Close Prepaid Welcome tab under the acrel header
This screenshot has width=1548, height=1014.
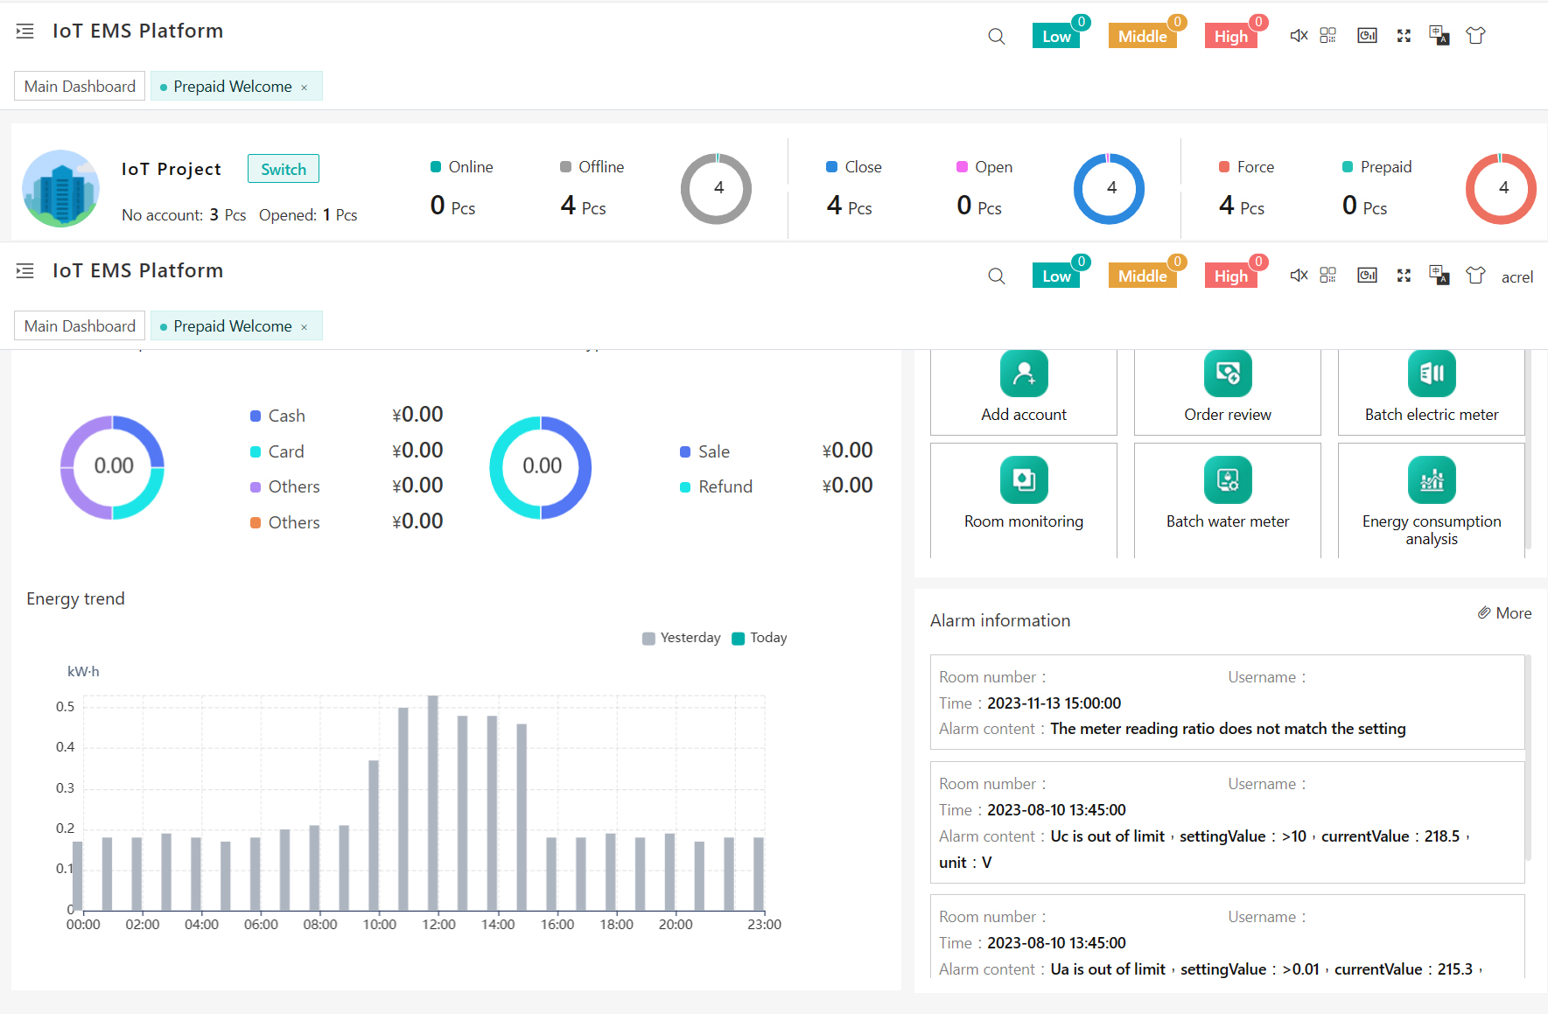(305, 327)
